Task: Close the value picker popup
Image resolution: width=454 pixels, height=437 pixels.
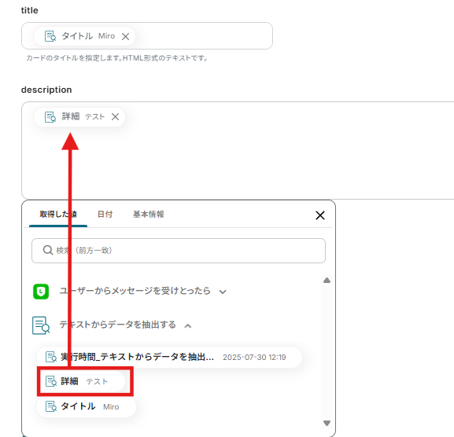Action: [x=320, y=215]
